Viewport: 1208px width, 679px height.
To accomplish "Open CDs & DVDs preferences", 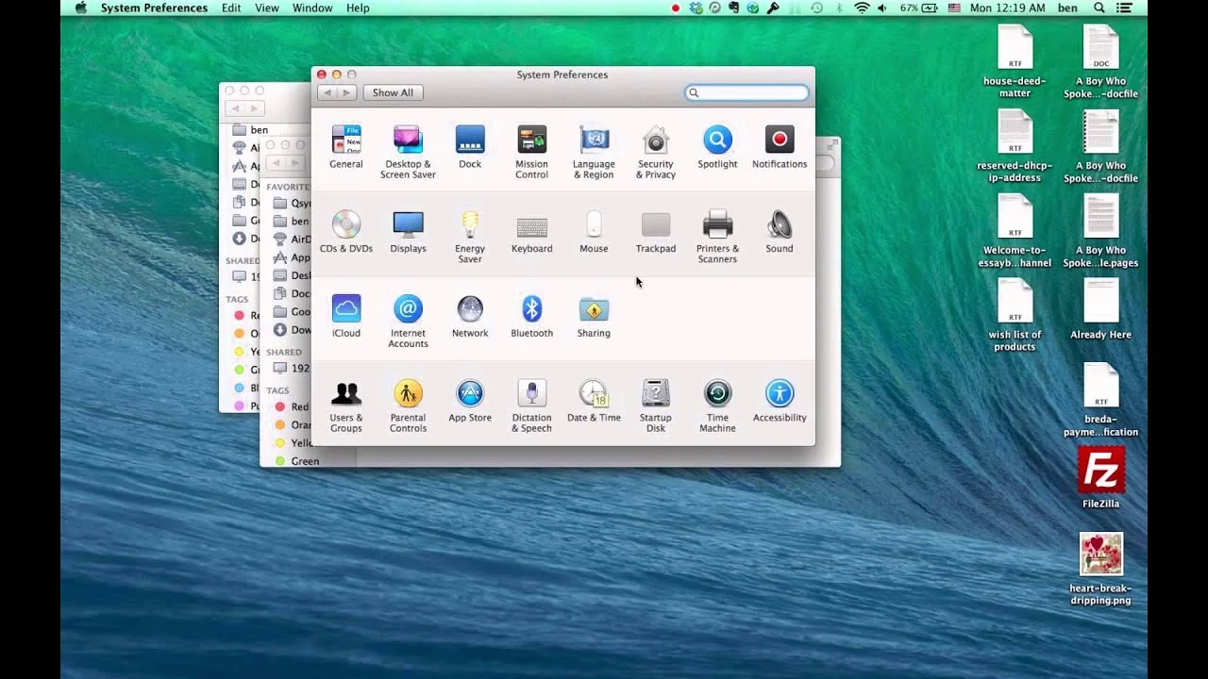I will 346,232.
